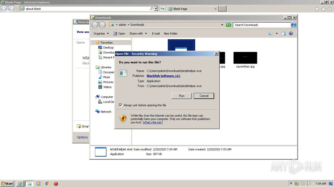Viewport: 334px width, 187px height.
Task: Open IE Favorites star icon
Action: [x=323, y=9]
